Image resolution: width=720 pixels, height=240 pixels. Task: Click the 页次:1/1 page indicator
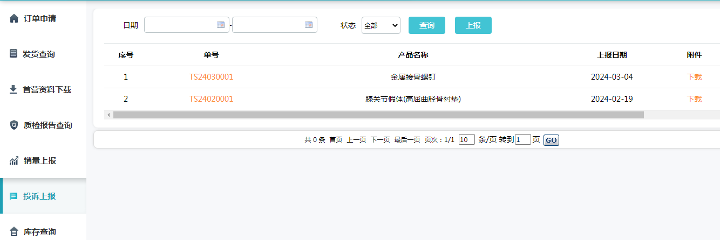pyautogui.click(x=439, y=140)
